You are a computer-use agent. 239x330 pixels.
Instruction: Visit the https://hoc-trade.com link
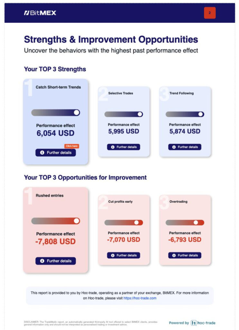pyautogui.click(x=140, y=298)
